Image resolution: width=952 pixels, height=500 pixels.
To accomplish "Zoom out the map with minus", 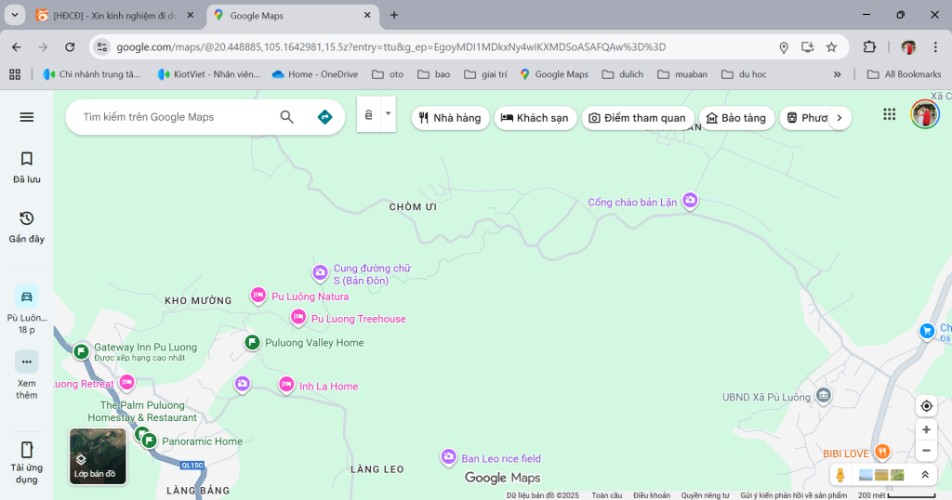I will point(926,450).
